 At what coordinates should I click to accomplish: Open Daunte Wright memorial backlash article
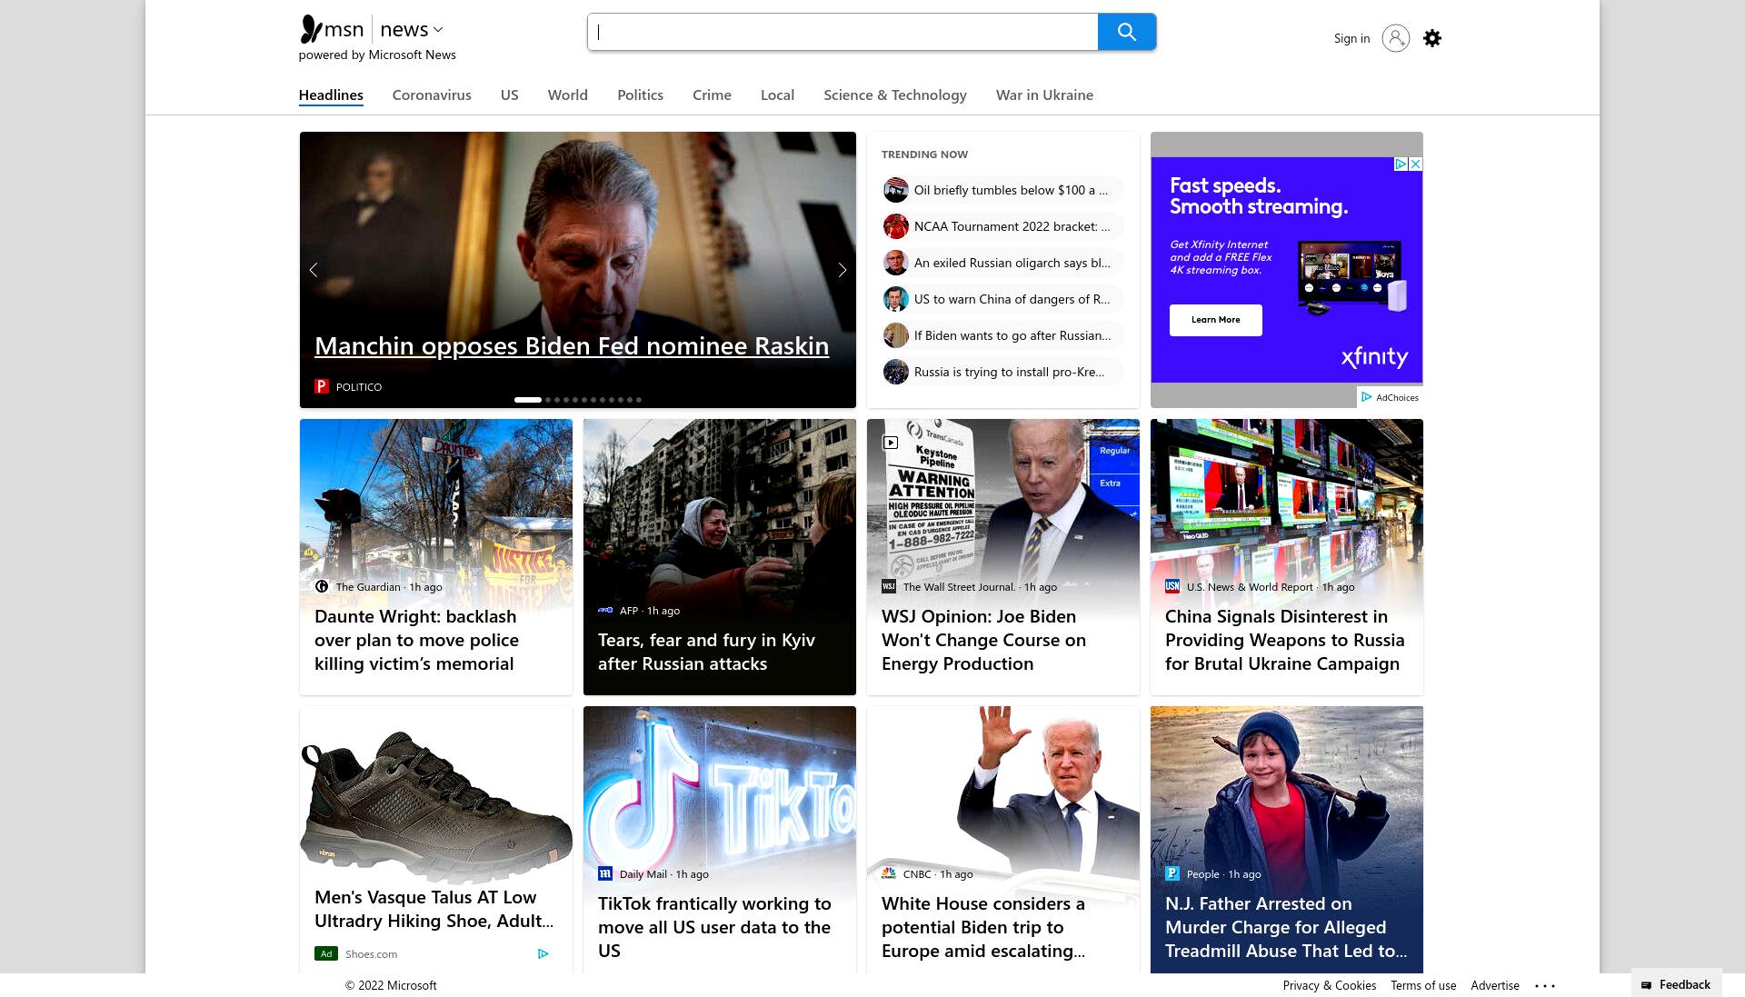416,640
